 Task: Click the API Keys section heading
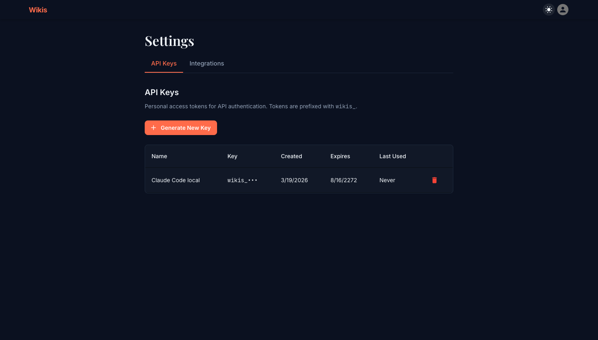click(x=162, y=92)
